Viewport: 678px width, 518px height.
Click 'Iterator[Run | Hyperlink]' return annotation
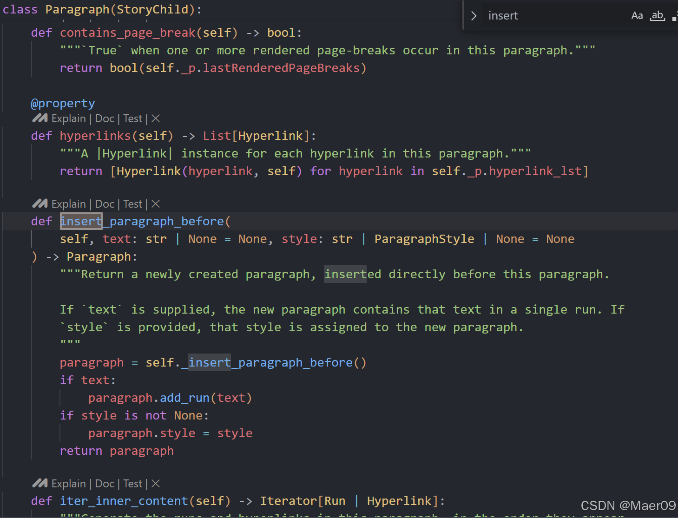(x=349, y=501)
